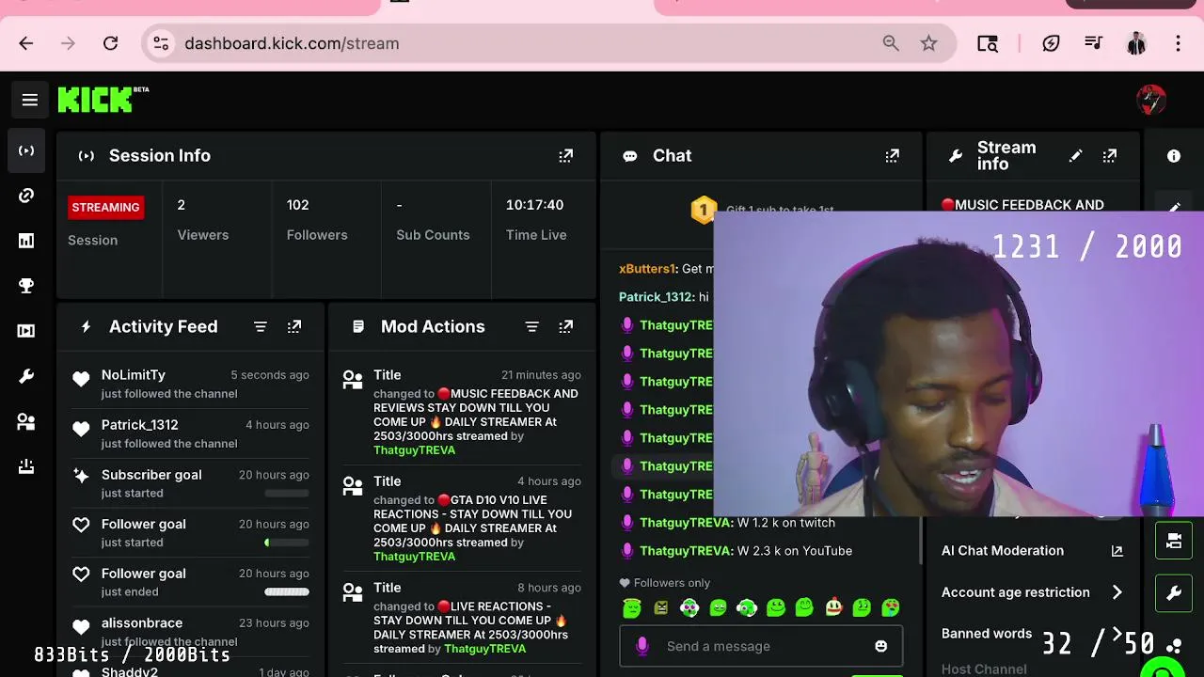1204x677 pixels.
Task: Open the analytics chart sidebar icon
Action: pos(26,241)
